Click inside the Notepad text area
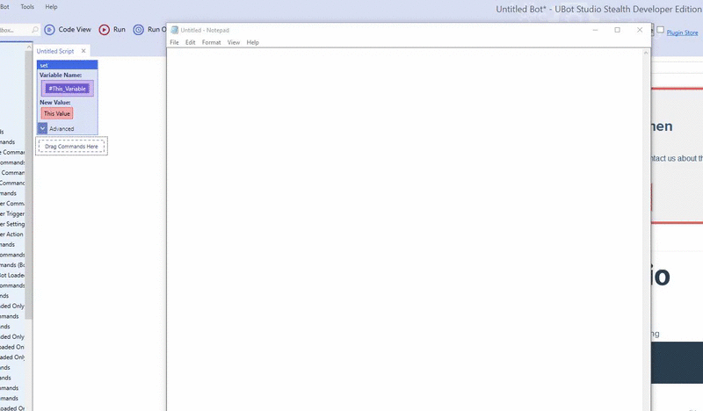Image resolution: width=703 pixels, height=411 pixels. [405, 228]
